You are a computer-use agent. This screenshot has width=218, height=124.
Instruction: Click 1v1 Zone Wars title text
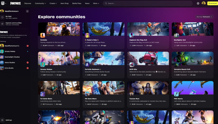(x=46, y=99)
